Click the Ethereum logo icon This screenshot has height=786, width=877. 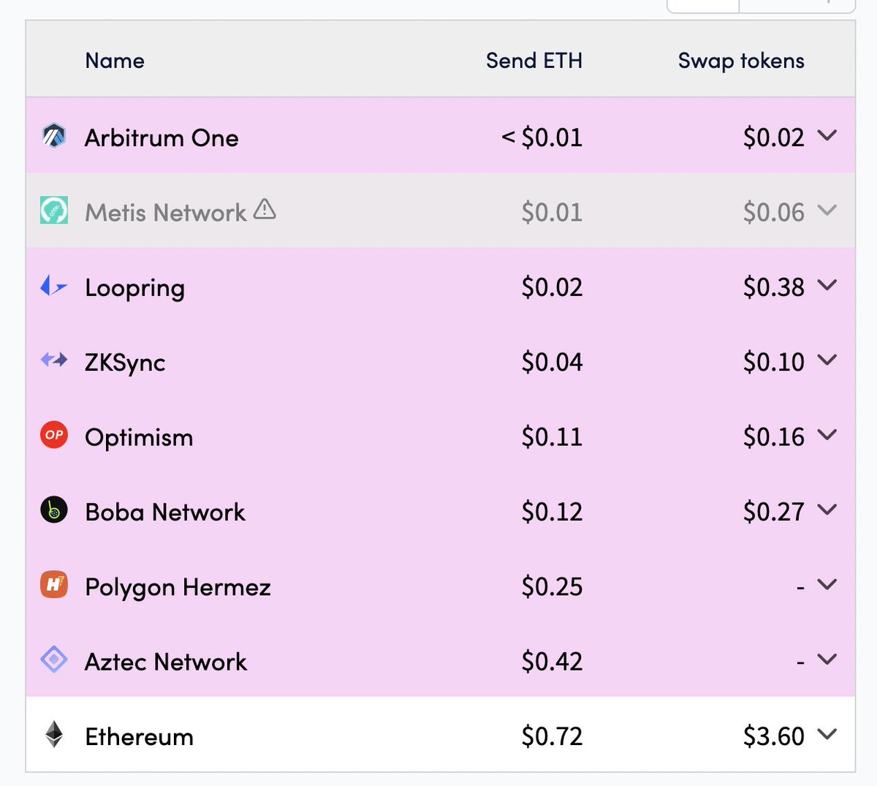53,735
